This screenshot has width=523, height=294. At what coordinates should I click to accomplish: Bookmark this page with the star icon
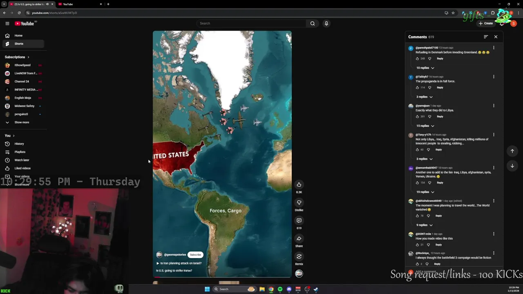453,13
